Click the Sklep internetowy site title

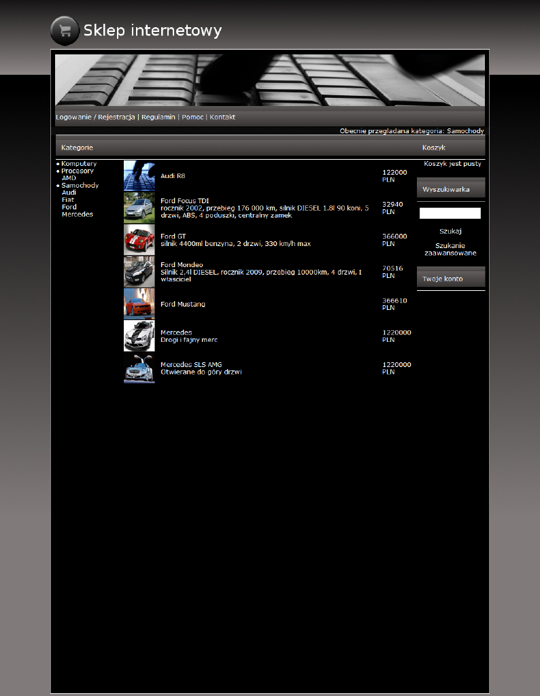(152, 31)
